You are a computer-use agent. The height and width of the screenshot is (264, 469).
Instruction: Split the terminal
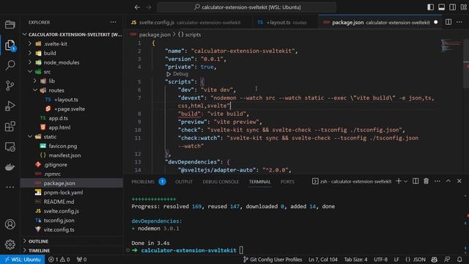pyautogui.click(x=416, y=181)
